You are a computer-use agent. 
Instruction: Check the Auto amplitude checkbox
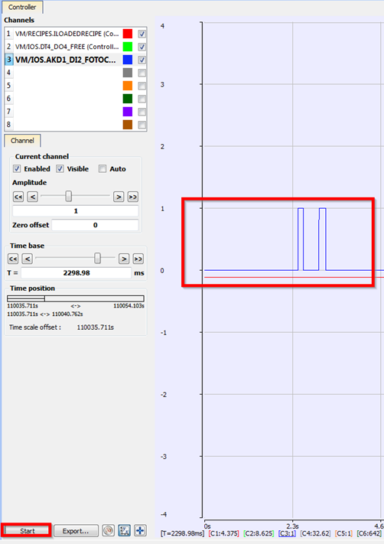coord(103,168)
